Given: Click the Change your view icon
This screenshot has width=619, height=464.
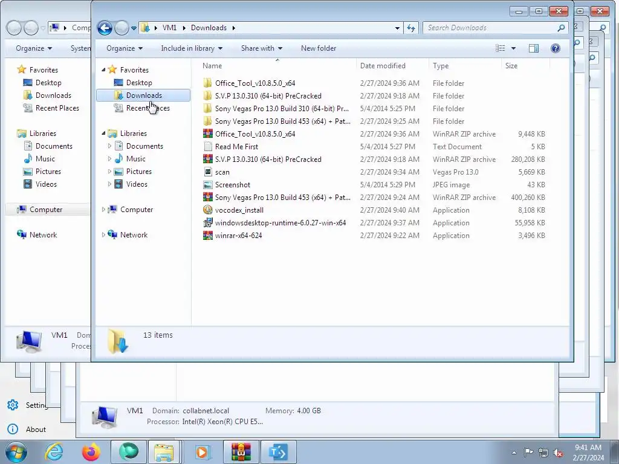Looking at the screenshot, I should pos(500,48).
